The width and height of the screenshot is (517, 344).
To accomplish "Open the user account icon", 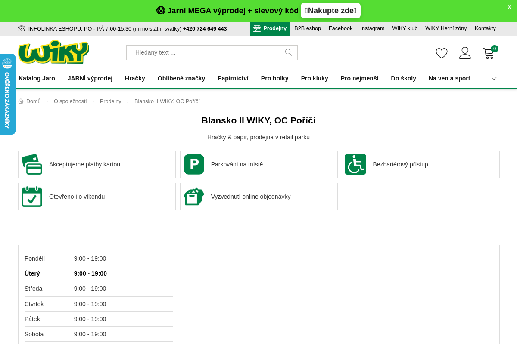I will coord(465,53).
